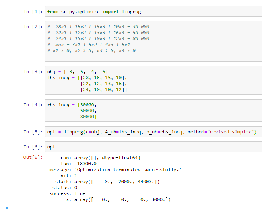Select the In [3] prompt label
The height and width of the screenshot is (209, 262).
pos(33,72)
